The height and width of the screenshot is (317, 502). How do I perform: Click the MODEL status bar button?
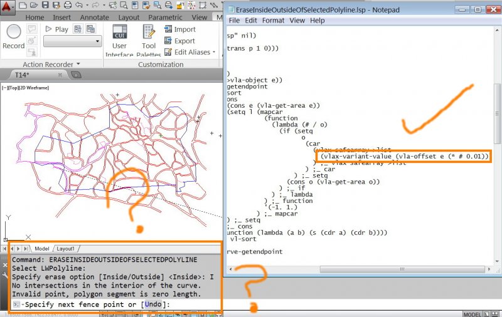click(x=472, y=314)
